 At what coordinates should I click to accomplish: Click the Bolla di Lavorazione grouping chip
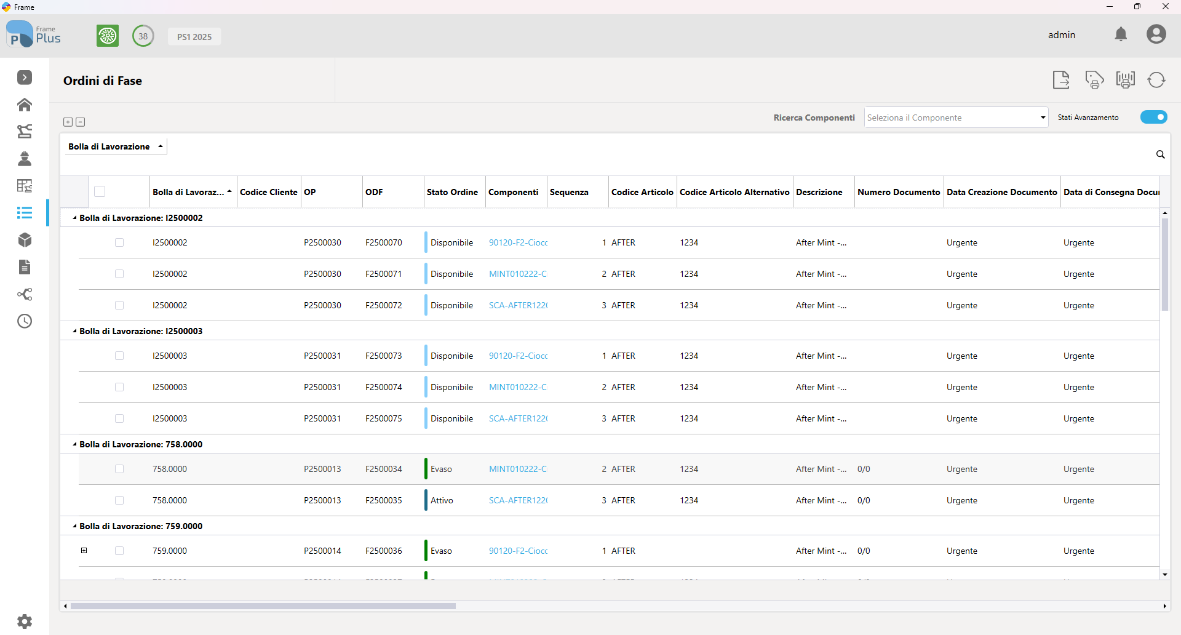[x=115, y=146]
